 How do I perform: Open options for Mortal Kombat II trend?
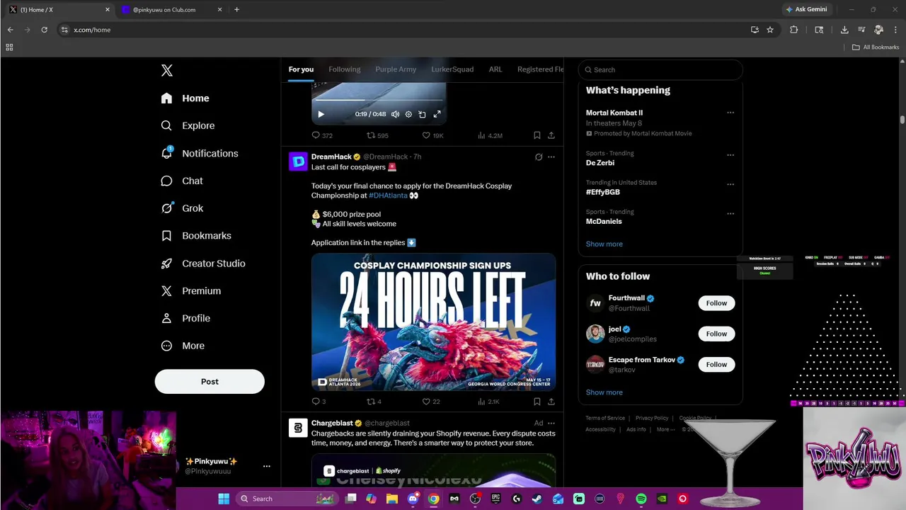730,113
